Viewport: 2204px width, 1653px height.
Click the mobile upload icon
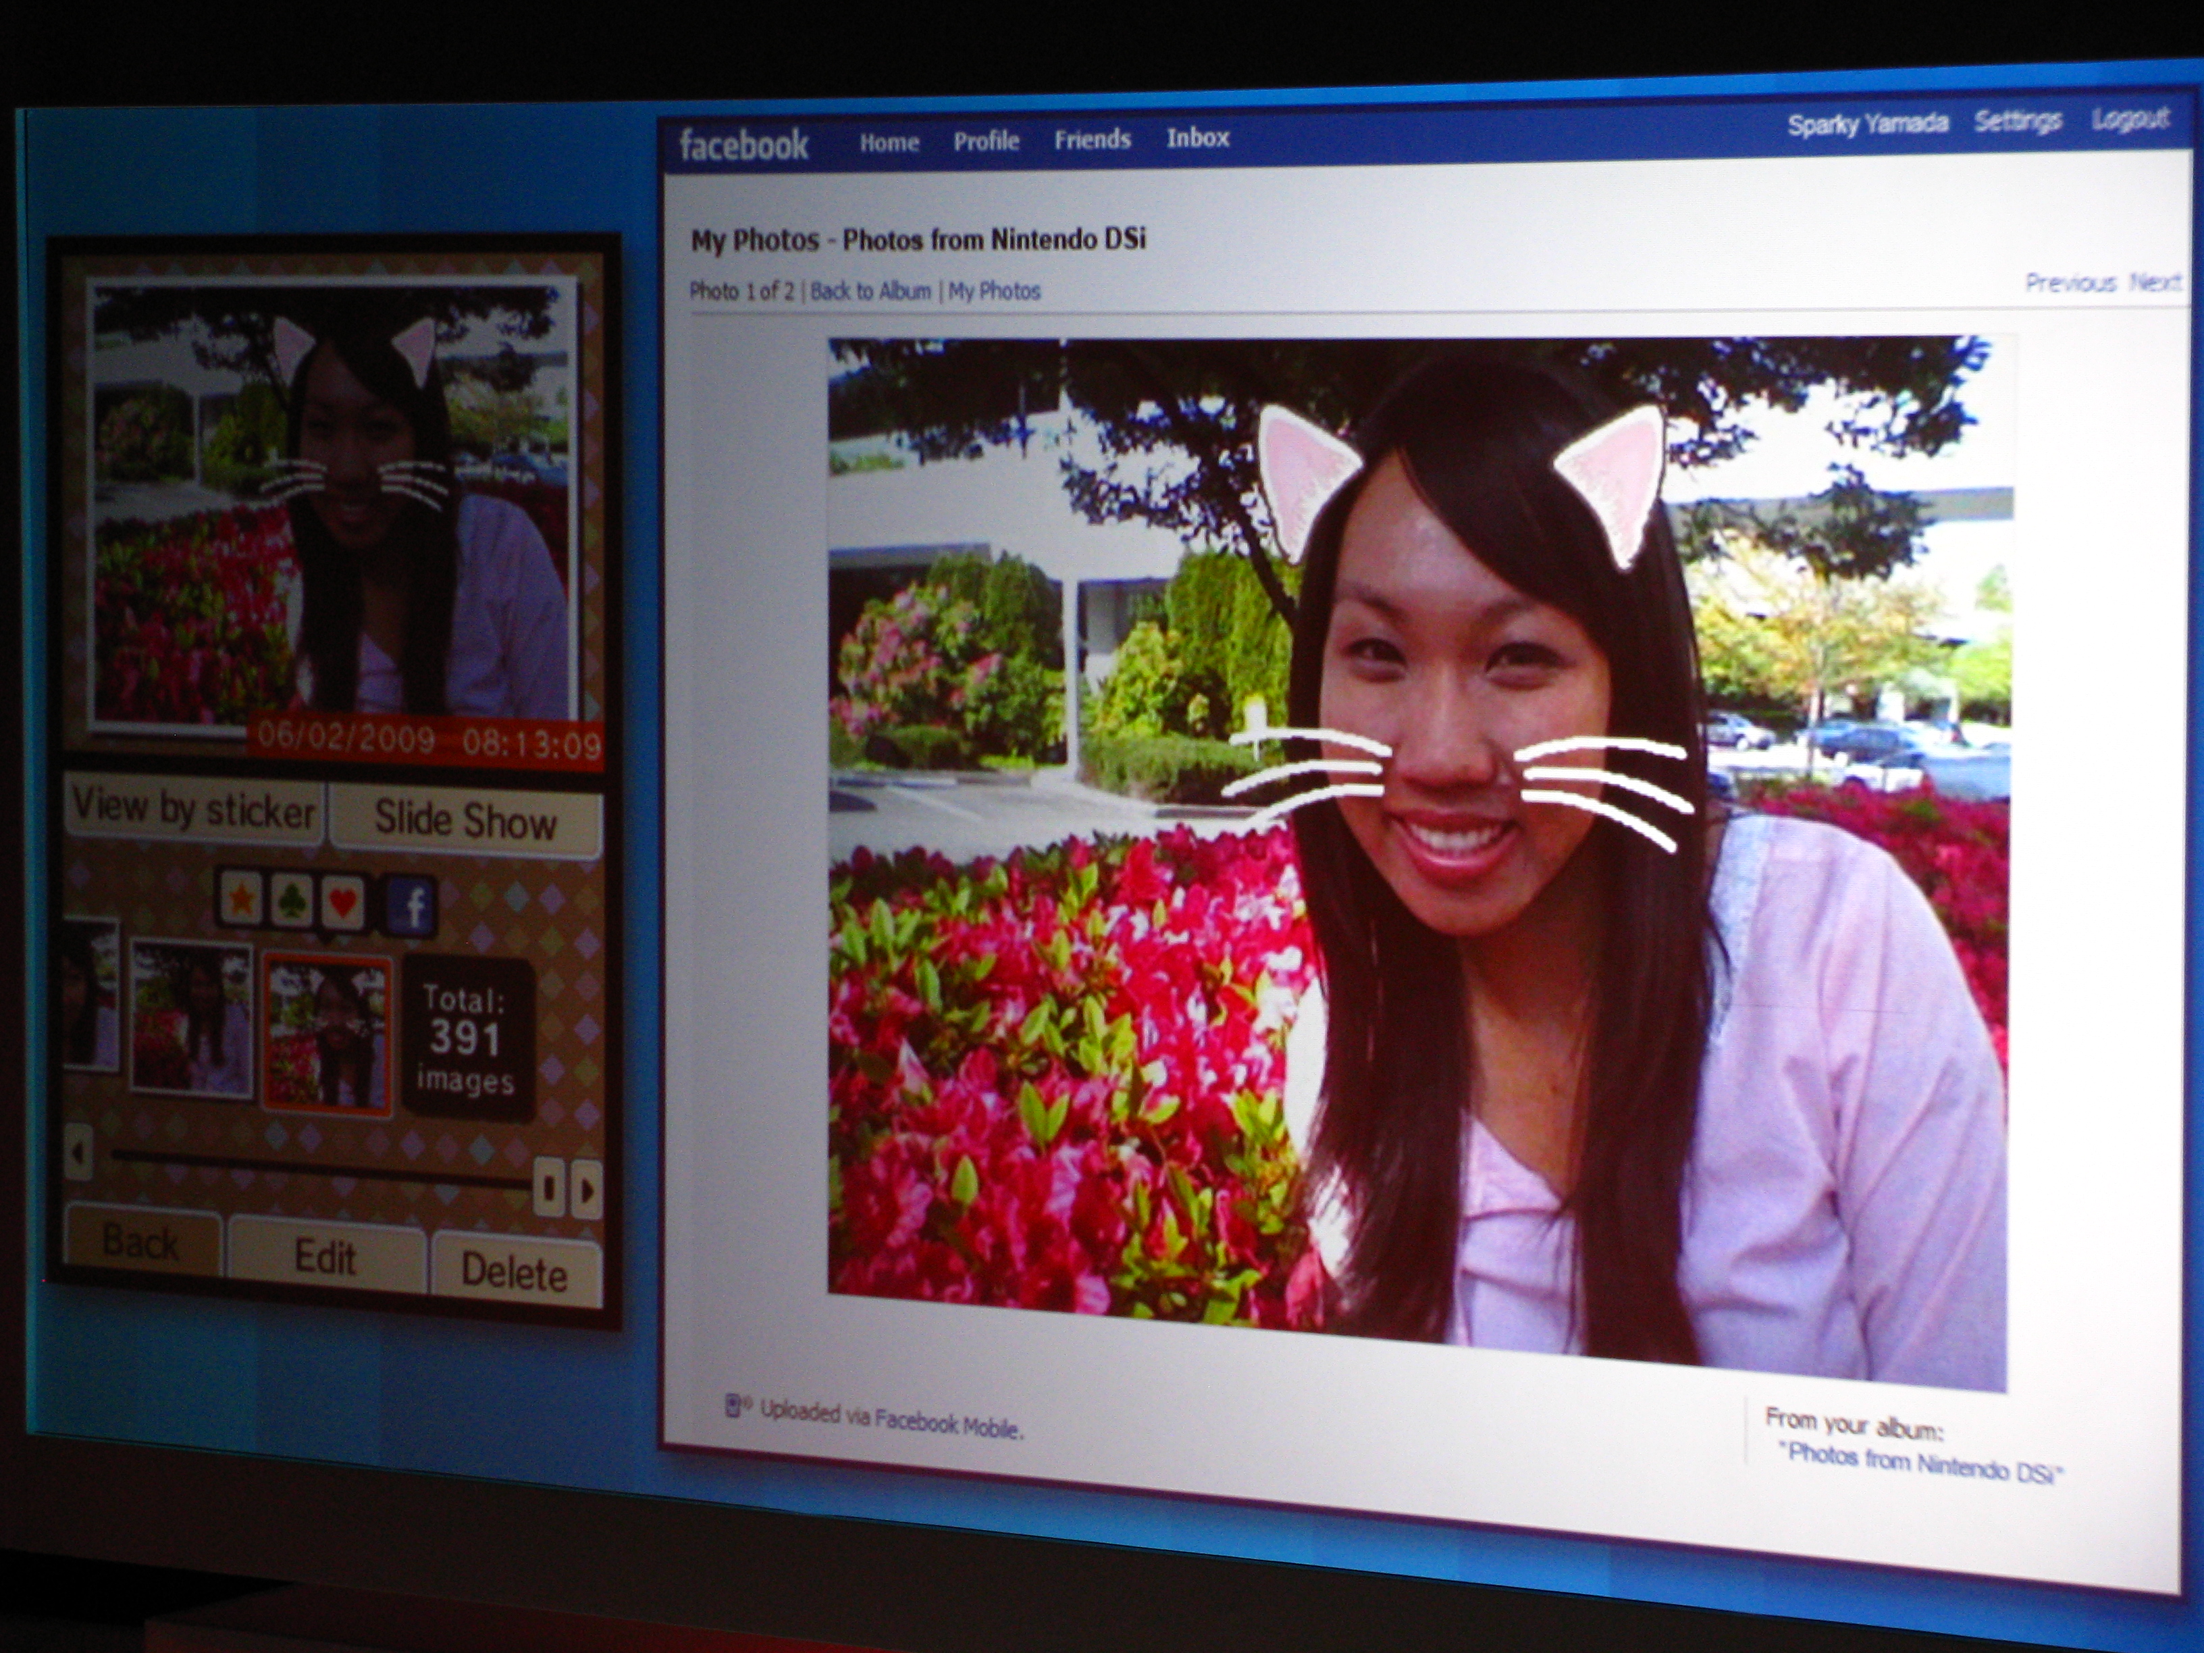[x=735, y=1406]
